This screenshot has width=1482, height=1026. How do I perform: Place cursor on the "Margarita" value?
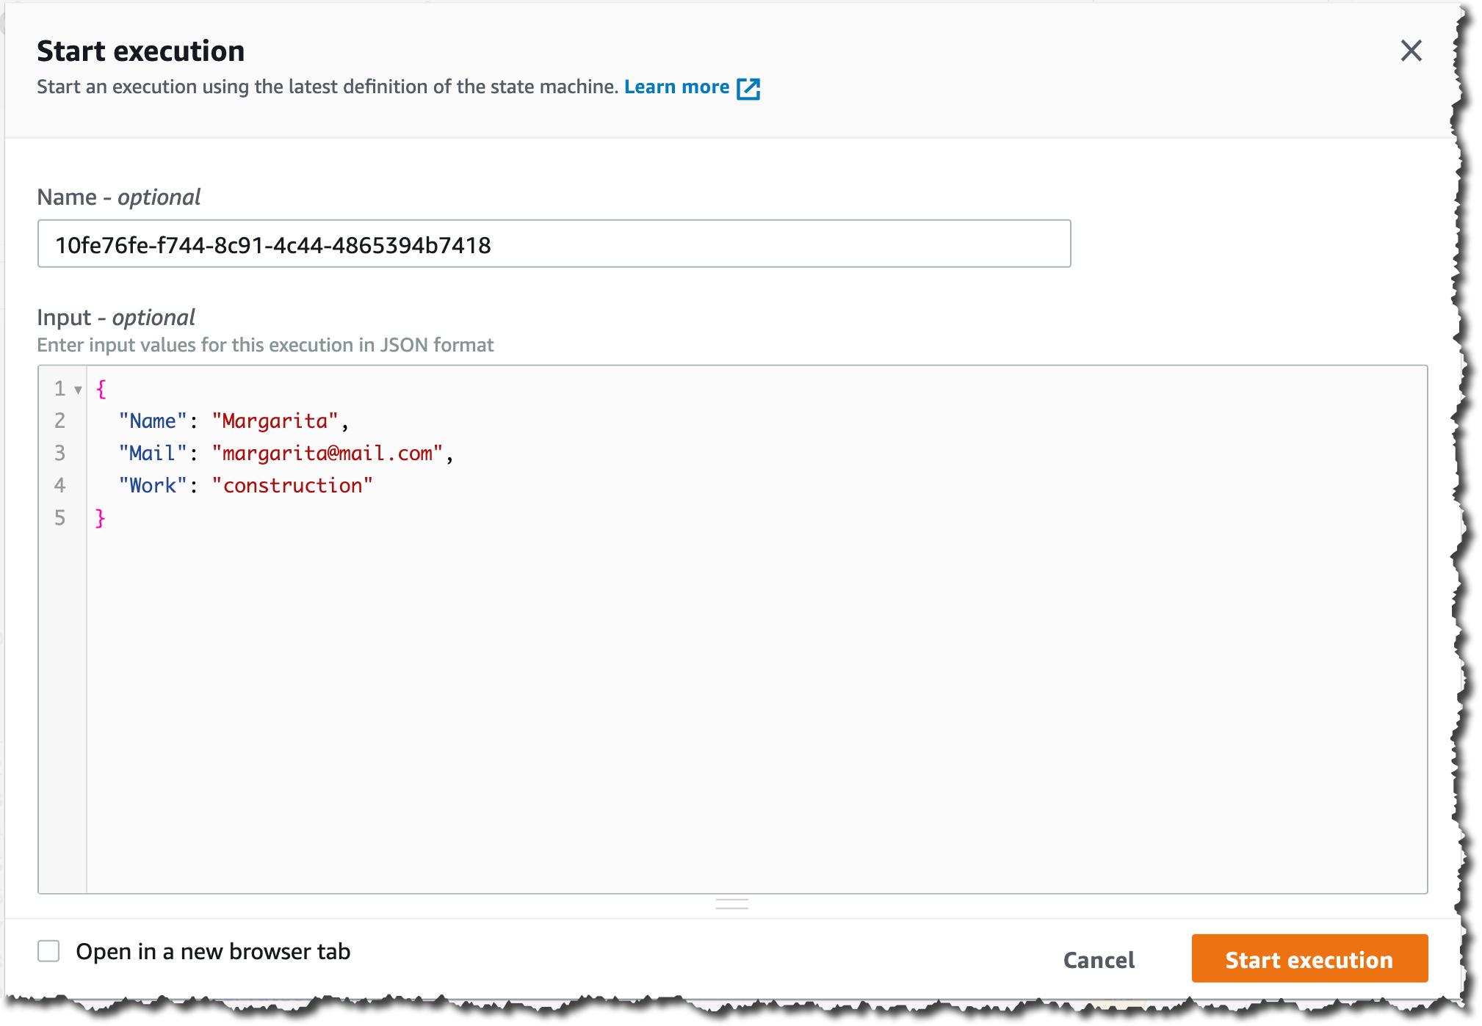(275, 421)
